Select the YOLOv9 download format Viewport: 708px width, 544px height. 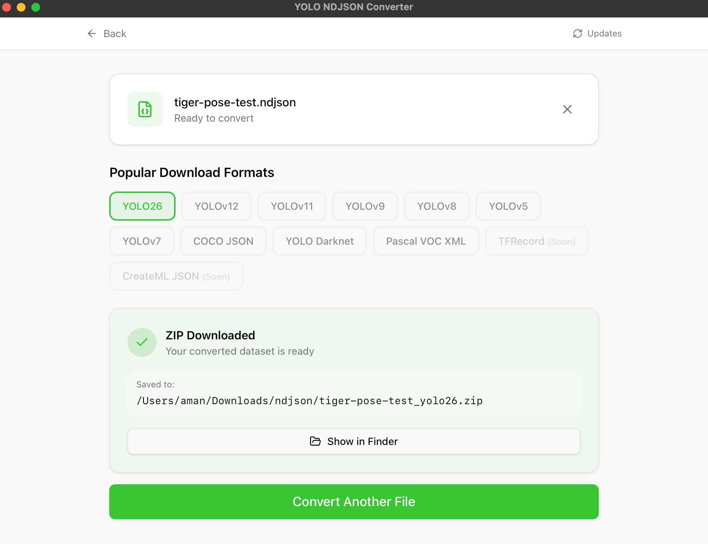[365, 206]
